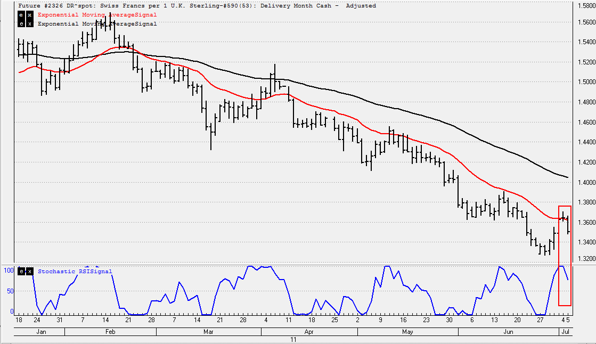596x344 pixels.
Task: Click the 1.3200 price axis label
Action: coord(586,258)
